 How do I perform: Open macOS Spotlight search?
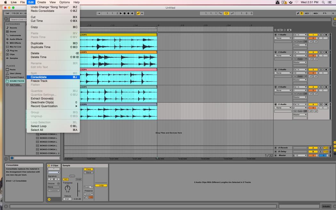click(x=323, y=2)
